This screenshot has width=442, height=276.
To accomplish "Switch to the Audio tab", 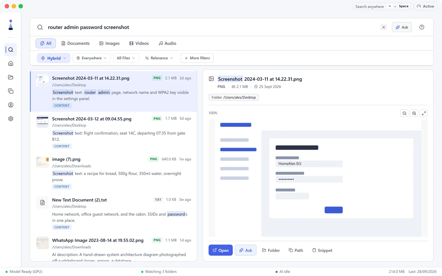I will [167, 43].
